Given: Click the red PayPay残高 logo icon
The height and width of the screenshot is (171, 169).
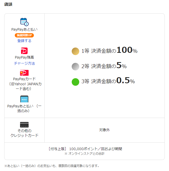Looking at the screenshot, I should coord(24,51).
